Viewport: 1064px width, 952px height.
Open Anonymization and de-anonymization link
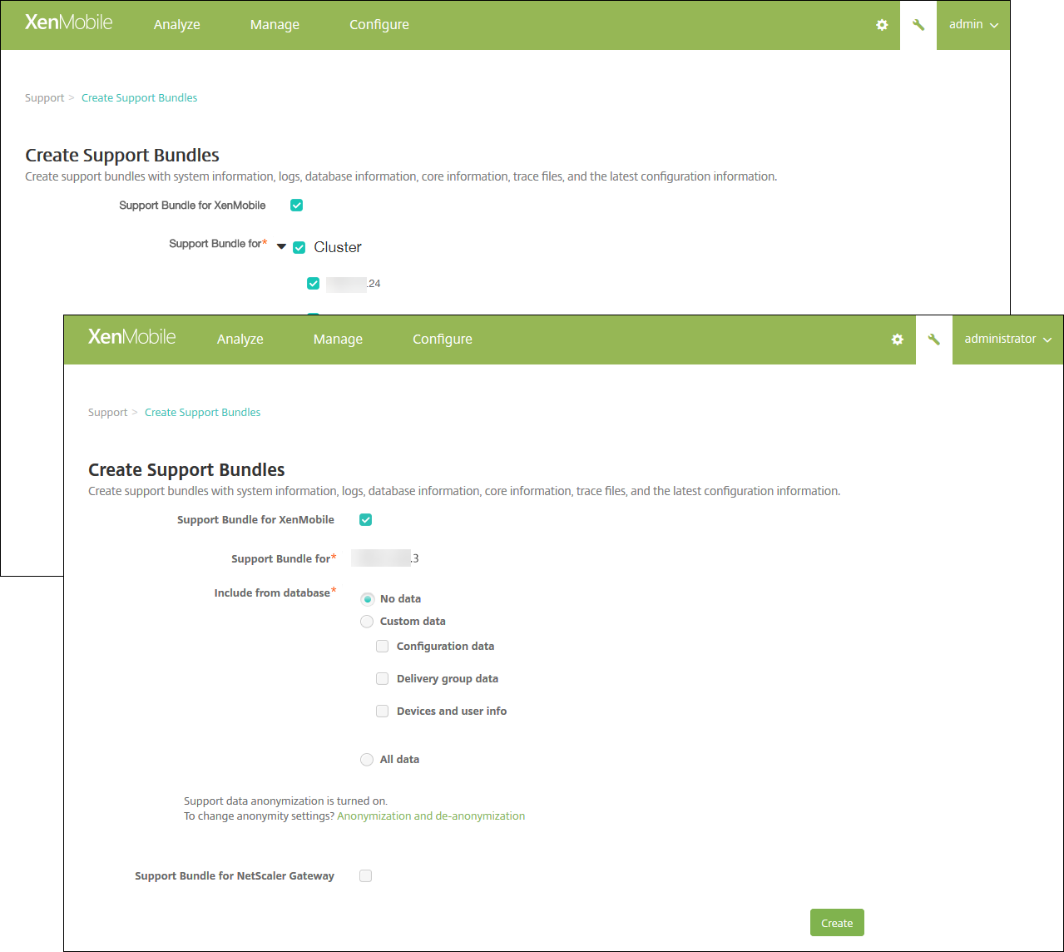tap(431, 816)
